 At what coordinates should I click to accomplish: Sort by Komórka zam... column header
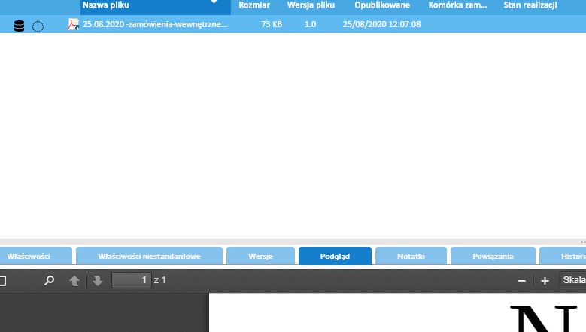pos(457,5)
